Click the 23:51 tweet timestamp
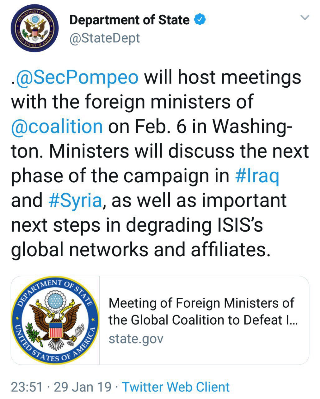This screenshot has width=320, height=399. [27, 387]
